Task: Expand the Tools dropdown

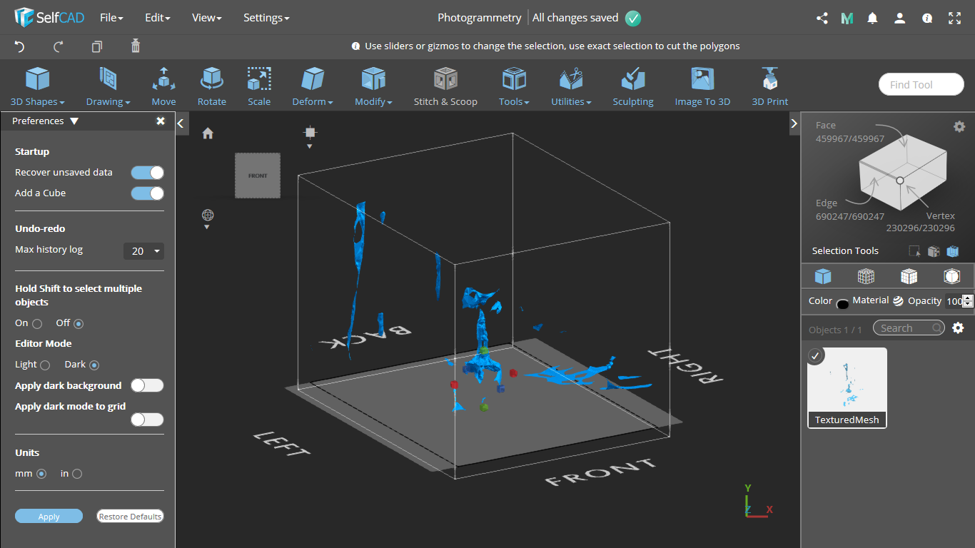Action: pyautogui.click(x=514, y=86)
